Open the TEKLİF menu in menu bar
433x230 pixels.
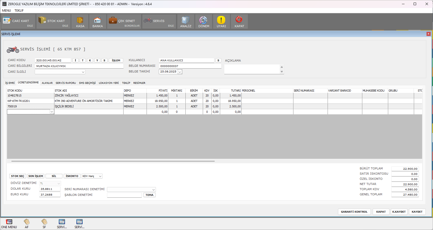(x=19, y=11)
